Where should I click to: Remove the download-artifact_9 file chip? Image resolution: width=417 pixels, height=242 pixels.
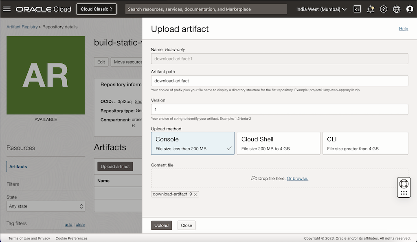tap(195, 194)
